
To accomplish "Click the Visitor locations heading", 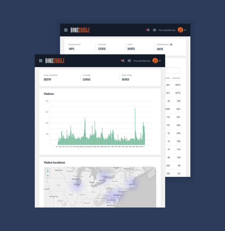I will coord(54,162).
